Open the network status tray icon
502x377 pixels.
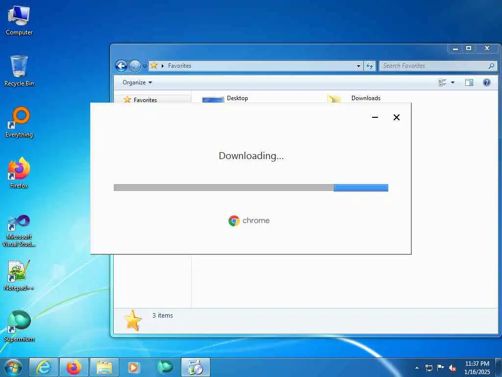tap(428, 368)
